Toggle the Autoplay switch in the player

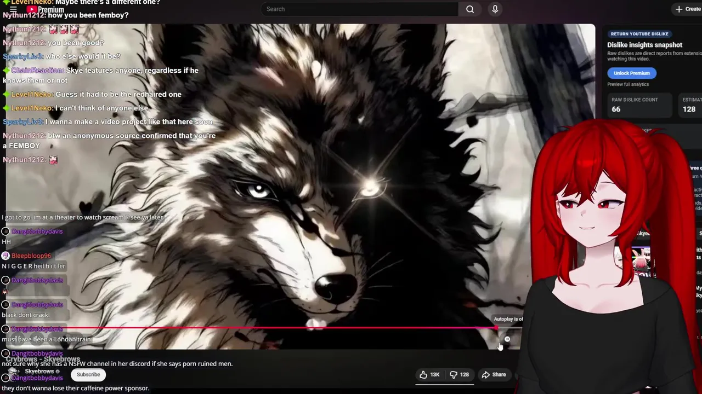click(507, 340)
